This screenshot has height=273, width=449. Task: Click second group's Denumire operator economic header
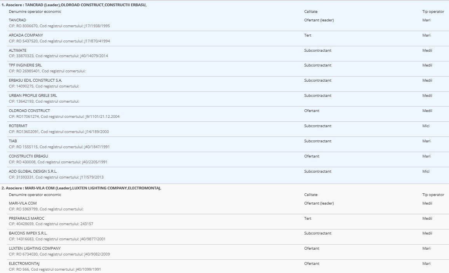coord(35,195)
